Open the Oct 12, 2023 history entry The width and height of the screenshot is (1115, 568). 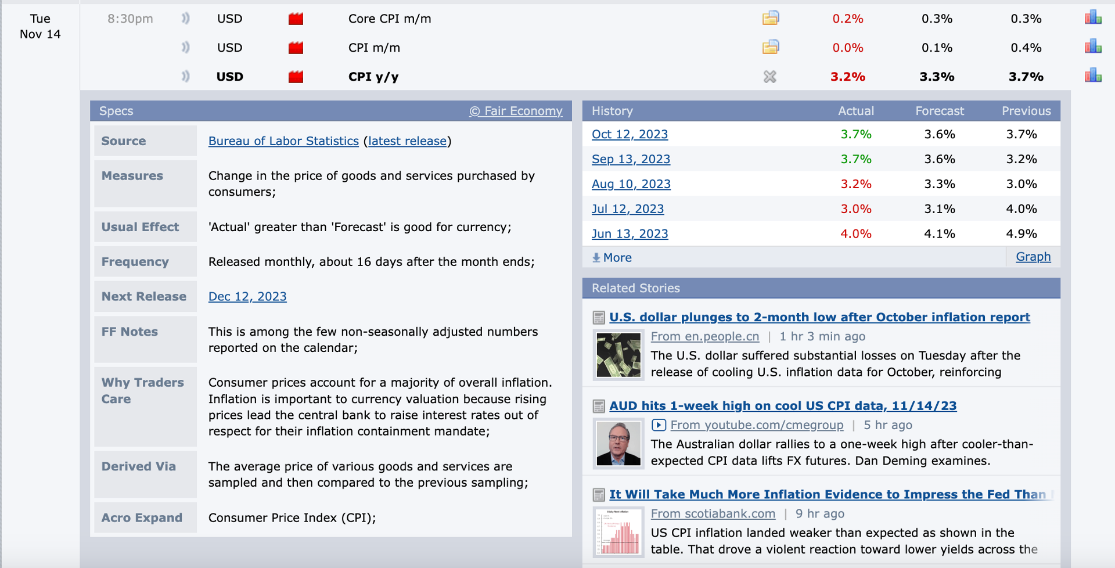coord(630,134)
